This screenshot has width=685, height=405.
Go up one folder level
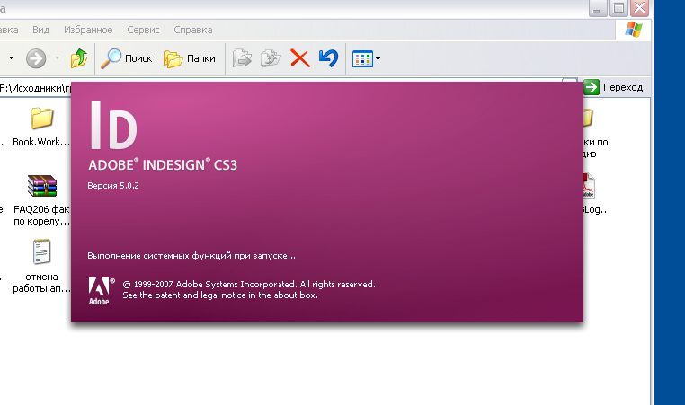79,58
